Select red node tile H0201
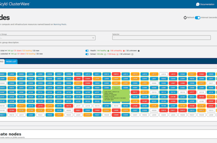Screen dimensions: 217x143 [x=78, y=111]
